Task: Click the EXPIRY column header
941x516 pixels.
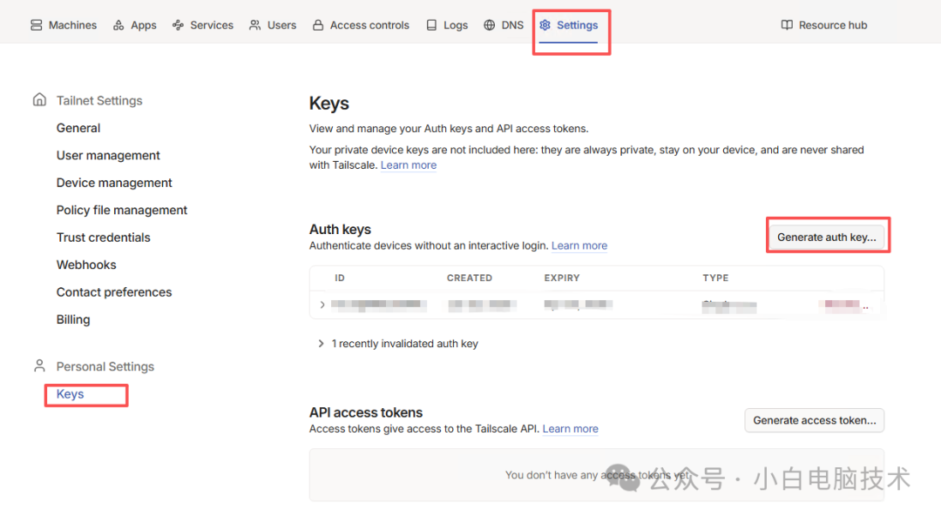Action: 562,278
